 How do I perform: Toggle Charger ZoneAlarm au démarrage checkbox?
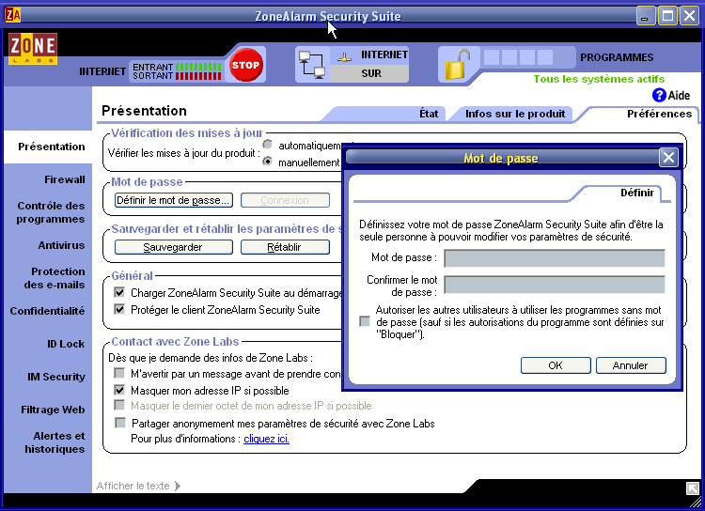click(119, 292)
